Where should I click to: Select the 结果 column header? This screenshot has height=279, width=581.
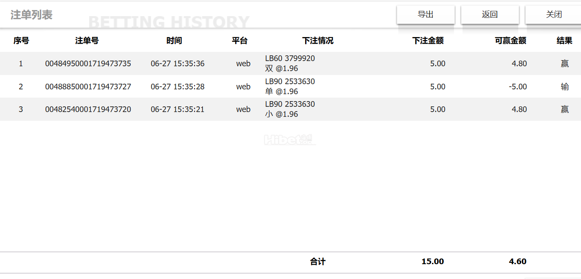[564, 41]
